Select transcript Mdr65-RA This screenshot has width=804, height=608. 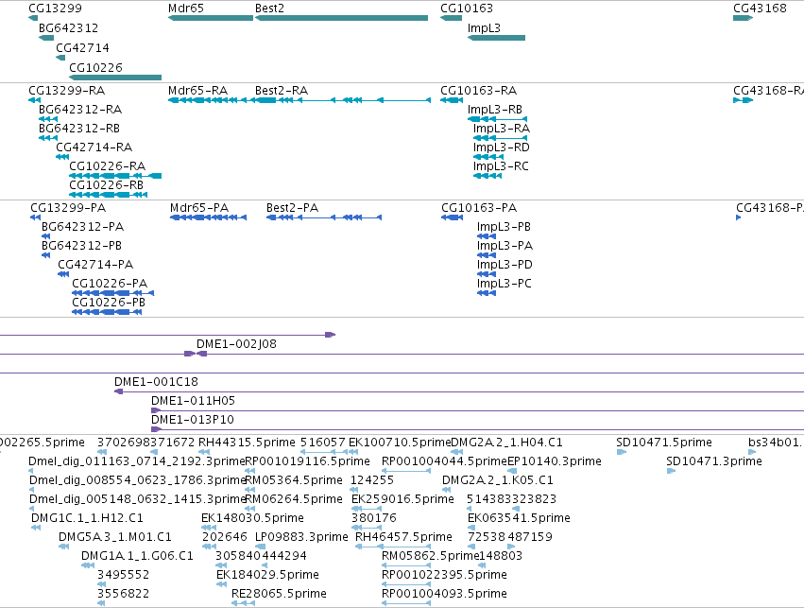tap(211, 100)
